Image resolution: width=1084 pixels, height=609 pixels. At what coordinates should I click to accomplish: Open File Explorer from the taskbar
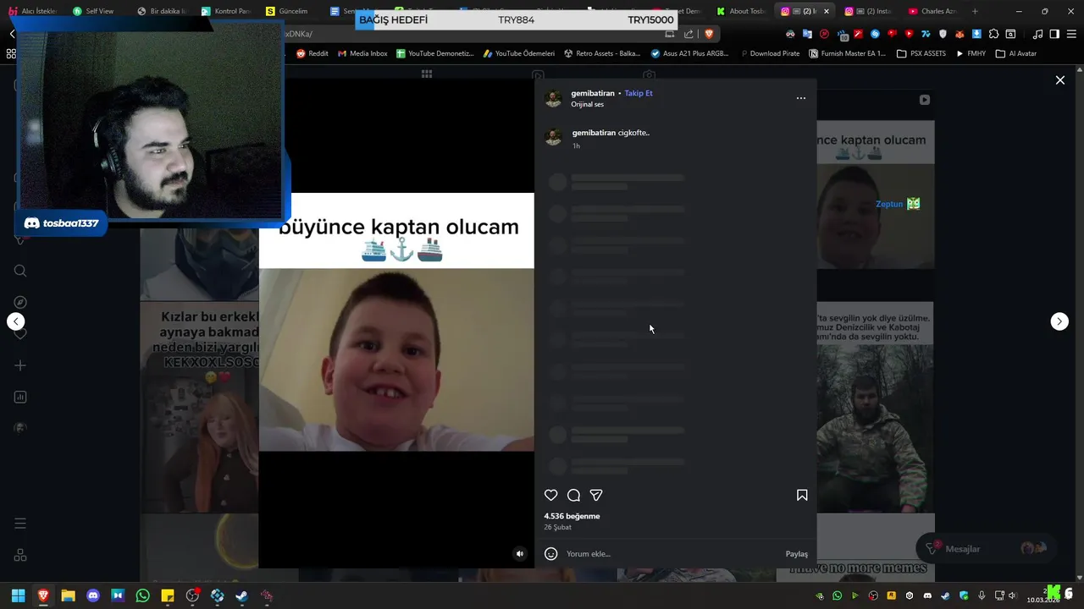tap(68, 595)
